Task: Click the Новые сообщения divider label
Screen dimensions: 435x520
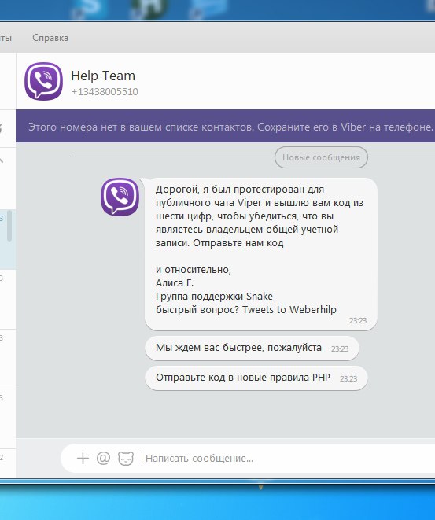Action: [321, 157]
